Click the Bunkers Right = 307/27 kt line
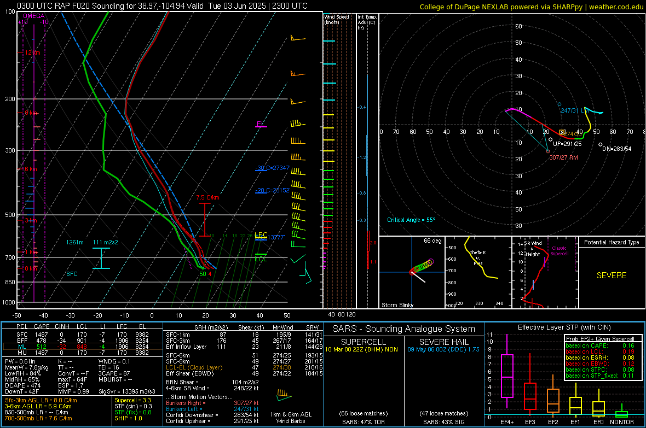The height and width of the screenshot is (428, 646). click(212, 403)
